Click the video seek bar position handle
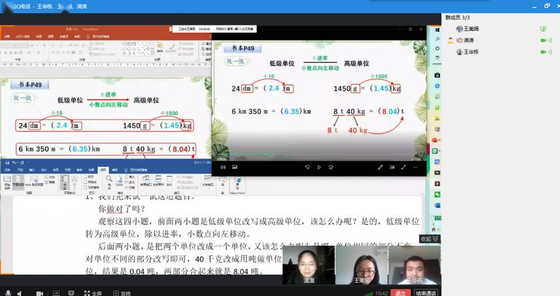Screen dimensions: 560x296 click(x=271, y=154)
